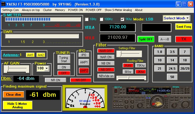Uncheck the 1Khz step checkbox

pos(122,19)
